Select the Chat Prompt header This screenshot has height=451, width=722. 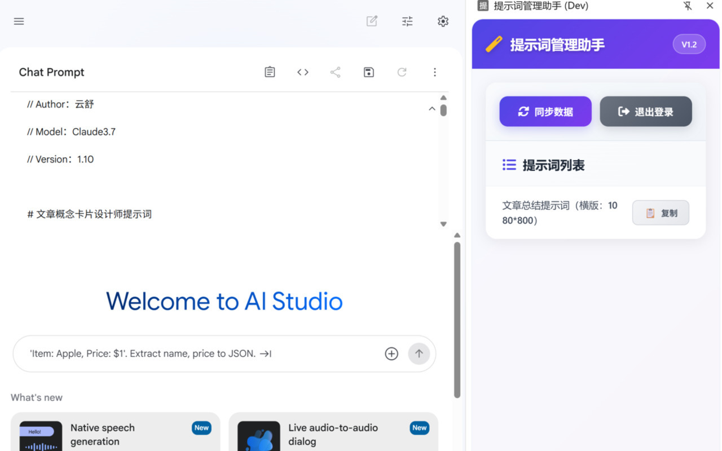(51, 72)
